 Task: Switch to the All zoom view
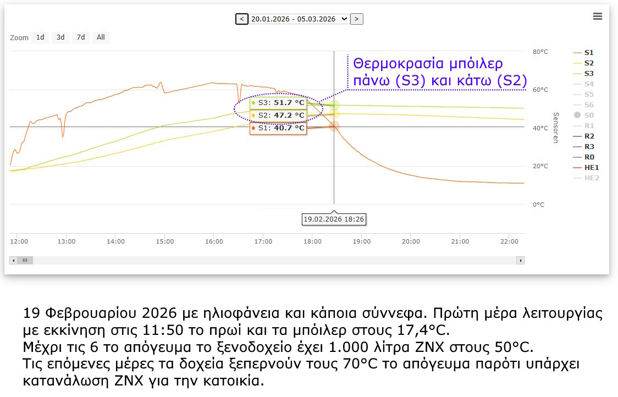coord(101,37)
